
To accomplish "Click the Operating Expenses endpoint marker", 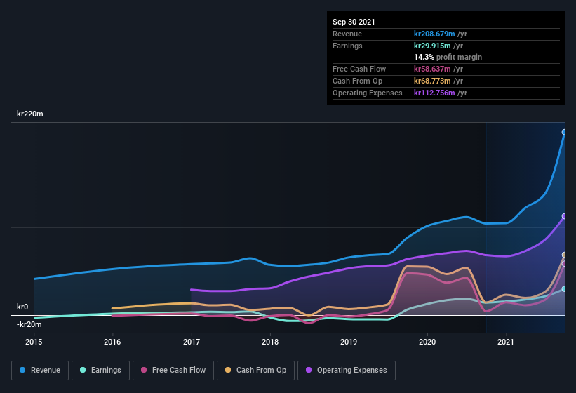I will tap(564, 216).
